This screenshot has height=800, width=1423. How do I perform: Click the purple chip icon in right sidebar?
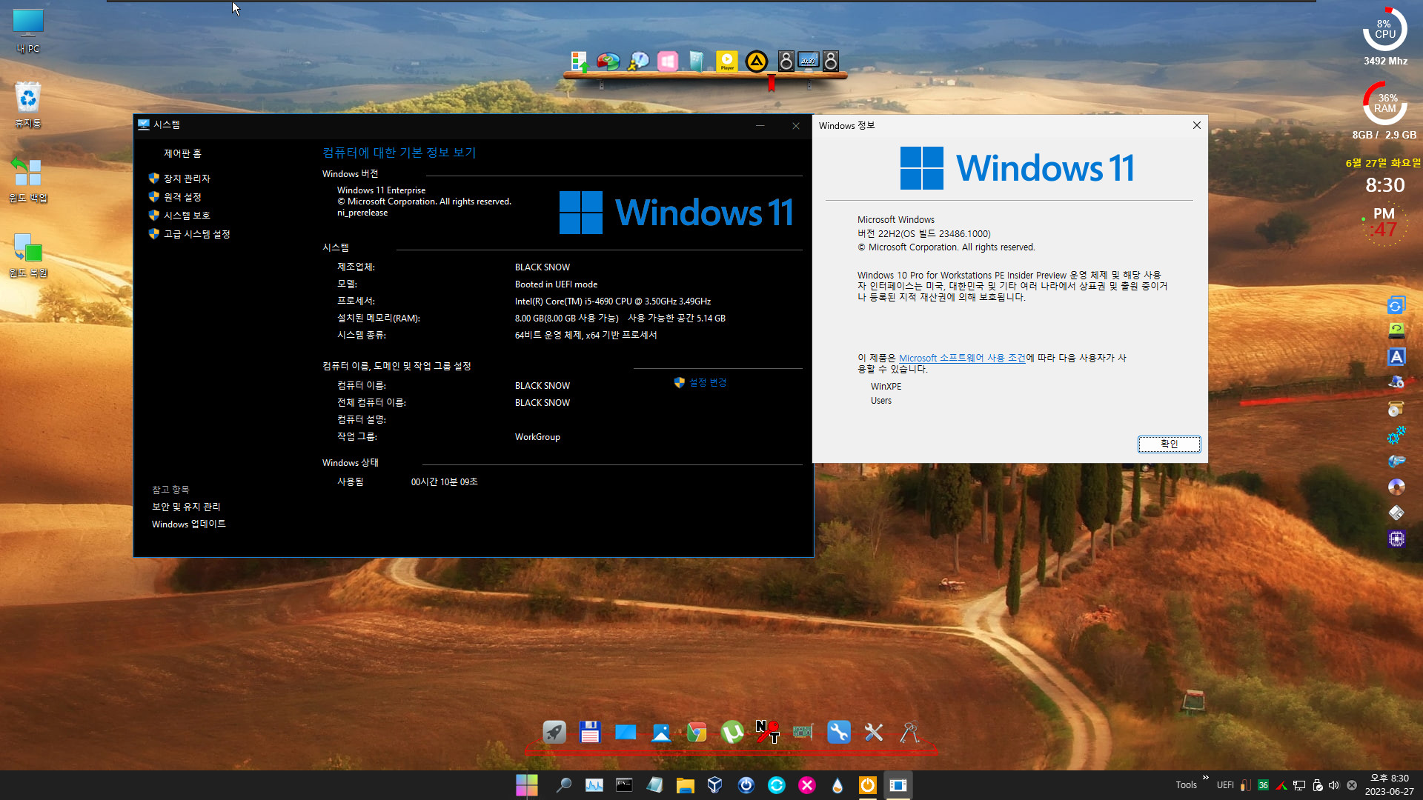(x=1396, y=539)
